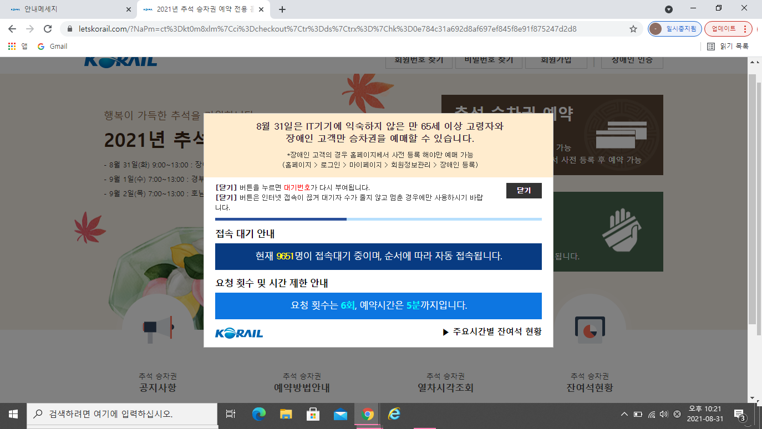Click the pie chart 잔여석현황 icon
The width and height of the screenshot is (762, 429).
pos(590,329)
